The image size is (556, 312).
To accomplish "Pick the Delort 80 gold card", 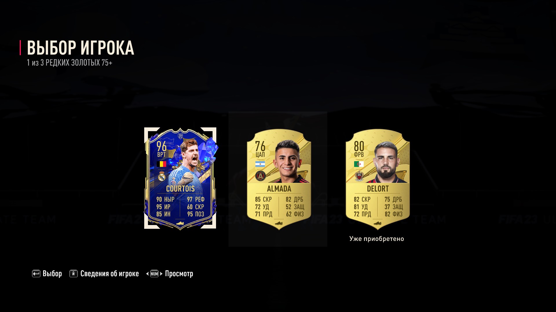I will click(x=378, y=179).
